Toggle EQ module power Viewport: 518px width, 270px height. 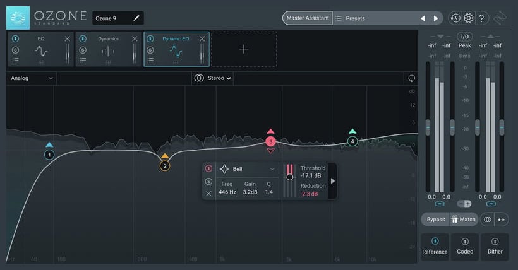click(x=16, y=38)
